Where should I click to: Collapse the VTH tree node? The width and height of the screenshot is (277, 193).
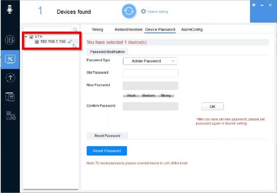[x=26, y=37]
